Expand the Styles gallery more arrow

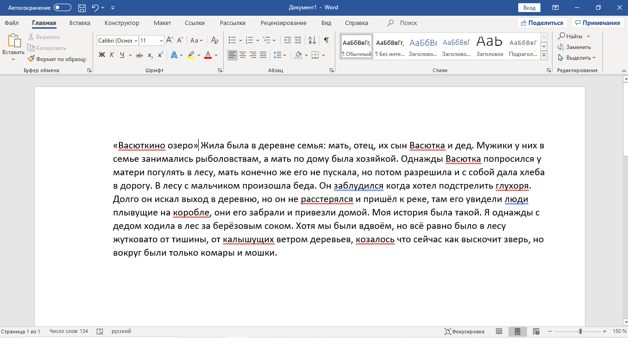(x=544, y=55)
